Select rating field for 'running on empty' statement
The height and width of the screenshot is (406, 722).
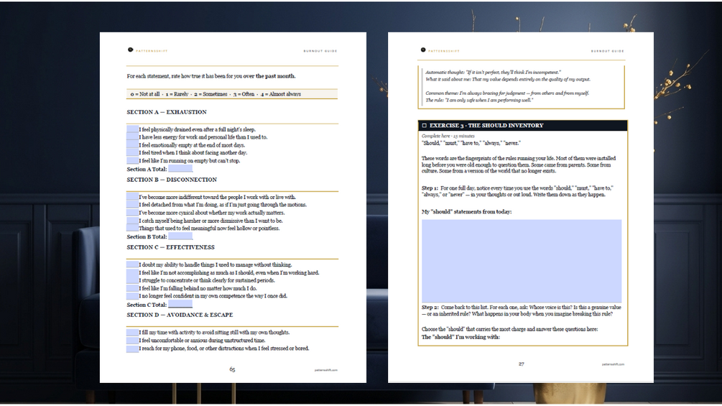133,161
